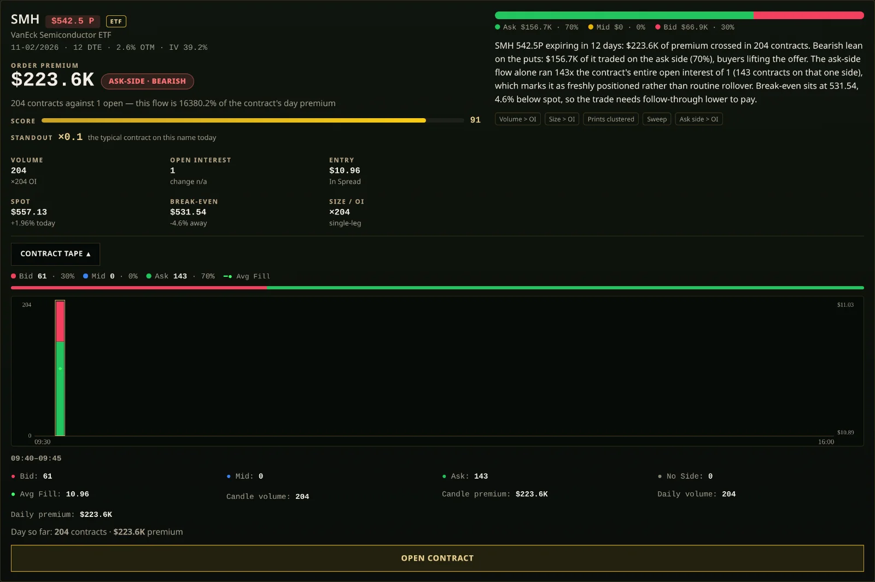The image size is (875, 582).
Task: Select the Bid $66.9K legend dot
Action: pos(658,27)
